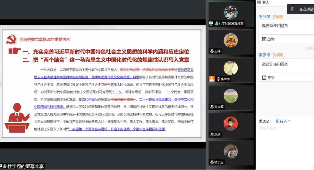This screenshot has width=314, height=170.
Task: Click the muted mic icon next to 郑文源
Action: tap(212, 107)
